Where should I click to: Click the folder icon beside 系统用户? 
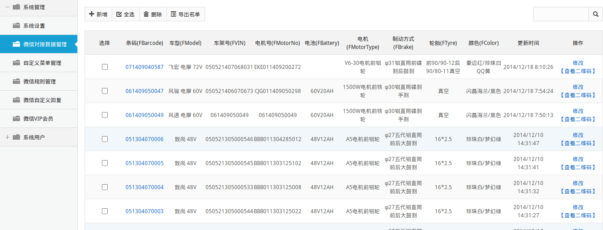(x=16, y=137)
